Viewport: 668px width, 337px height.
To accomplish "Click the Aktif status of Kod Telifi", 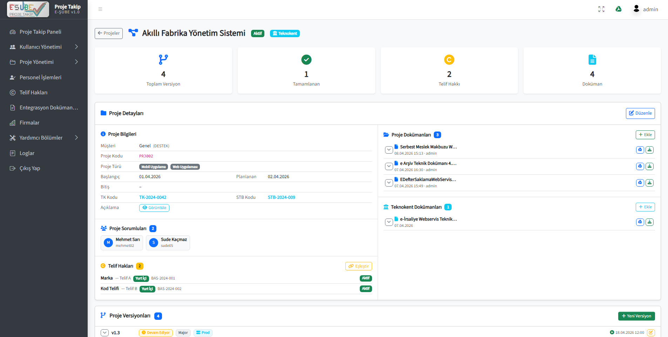I will [x=366, y=289].
